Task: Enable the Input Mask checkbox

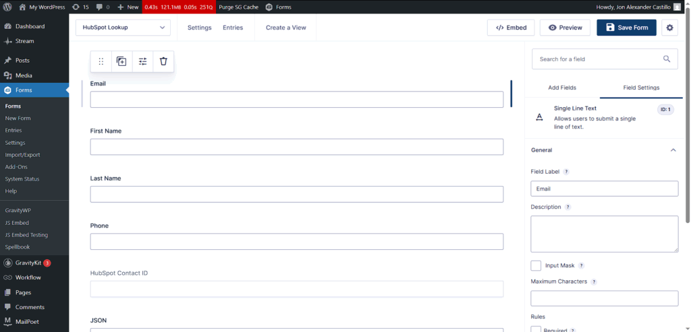Action: (x=536, y=266)
